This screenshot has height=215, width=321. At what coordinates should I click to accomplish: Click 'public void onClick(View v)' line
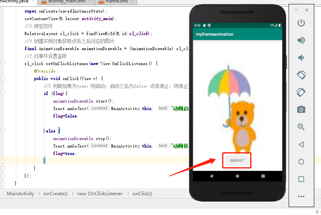point(68,79)
